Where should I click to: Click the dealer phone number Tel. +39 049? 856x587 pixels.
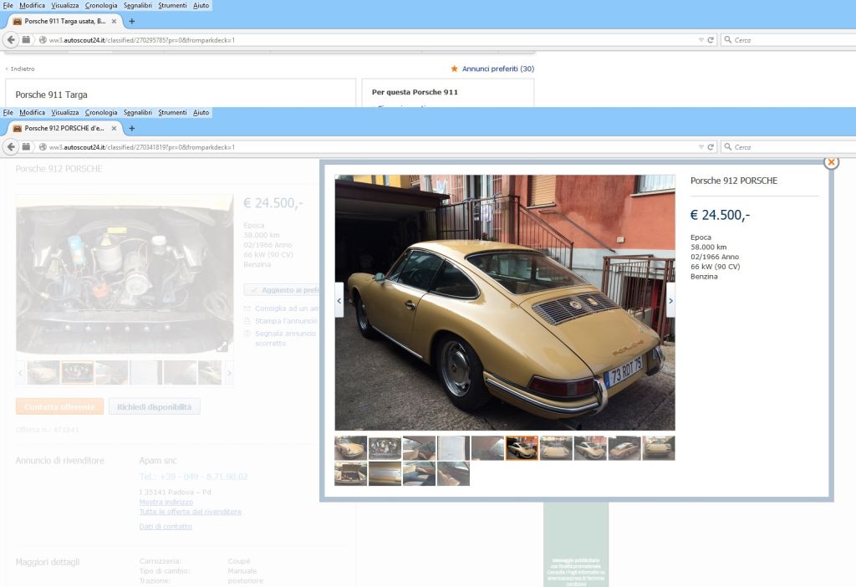click(193, 477)
